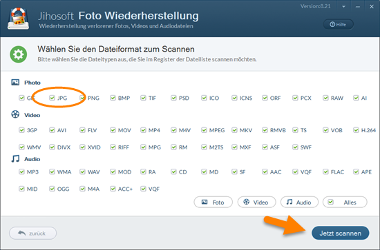Toggle the PCX checkbox
Image resolution: width=380 pixels, height=250 pixels.
coord(295,98)
